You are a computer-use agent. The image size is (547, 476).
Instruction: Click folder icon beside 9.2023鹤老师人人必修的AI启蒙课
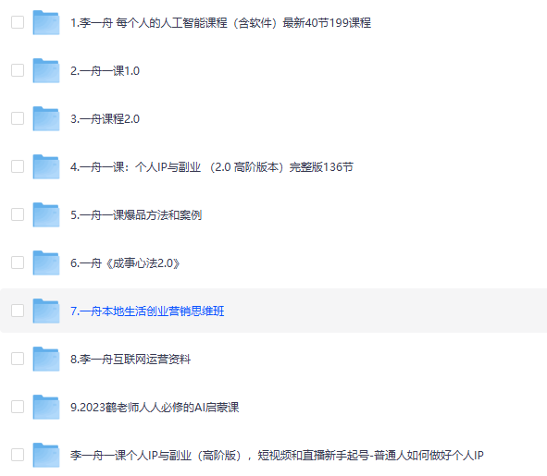tap(46, 408)
